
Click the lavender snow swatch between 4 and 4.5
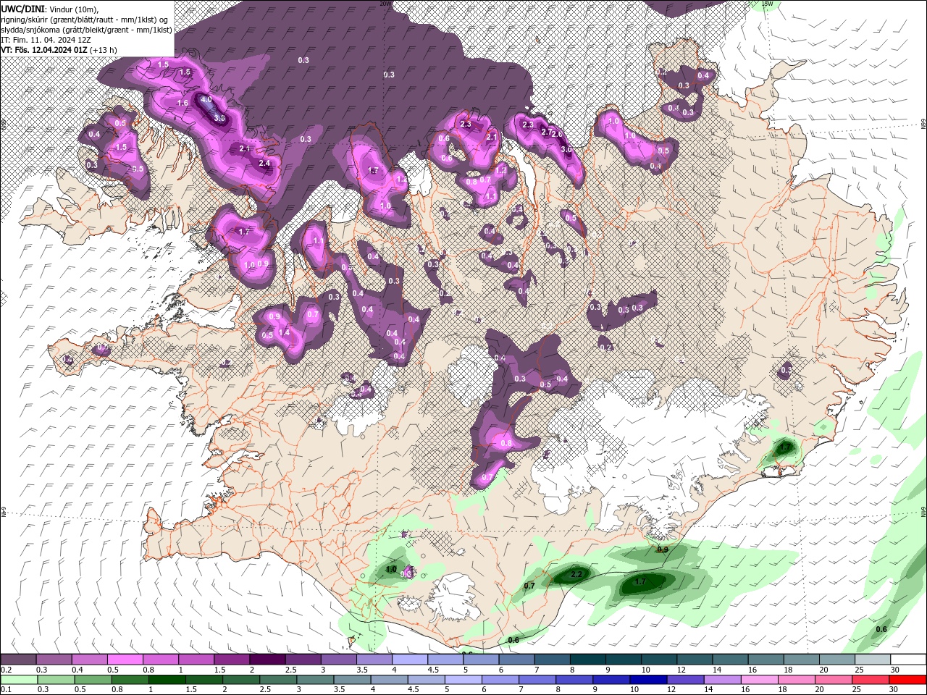tap(410, 660)
